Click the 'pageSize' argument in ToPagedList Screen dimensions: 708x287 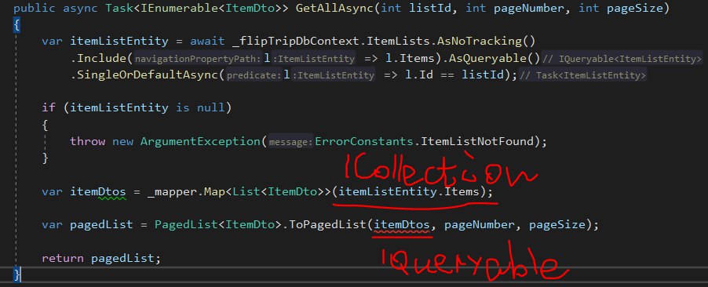tap(557, 224)
